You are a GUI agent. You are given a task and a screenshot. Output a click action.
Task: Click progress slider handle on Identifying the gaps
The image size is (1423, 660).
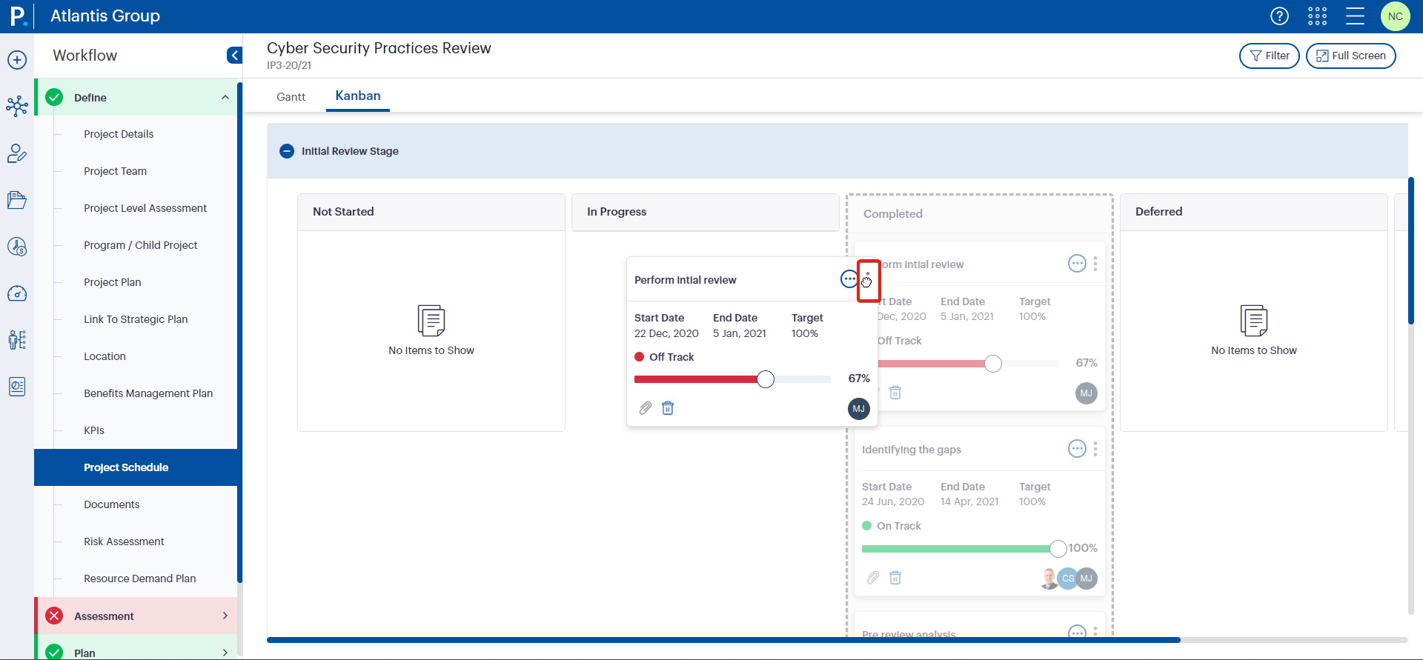[1058, 548]
